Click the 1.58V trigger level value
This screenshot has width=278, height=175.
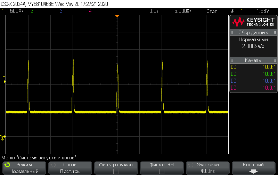tap(263, 11)
